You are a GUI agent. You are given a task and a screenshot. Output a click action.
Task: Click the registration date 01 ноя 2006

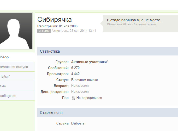point(68,26)
